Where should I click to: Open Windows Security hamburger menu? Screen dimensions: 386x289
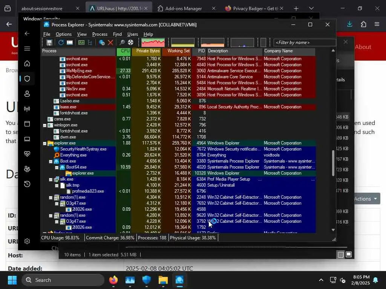[x=27, y=49]
